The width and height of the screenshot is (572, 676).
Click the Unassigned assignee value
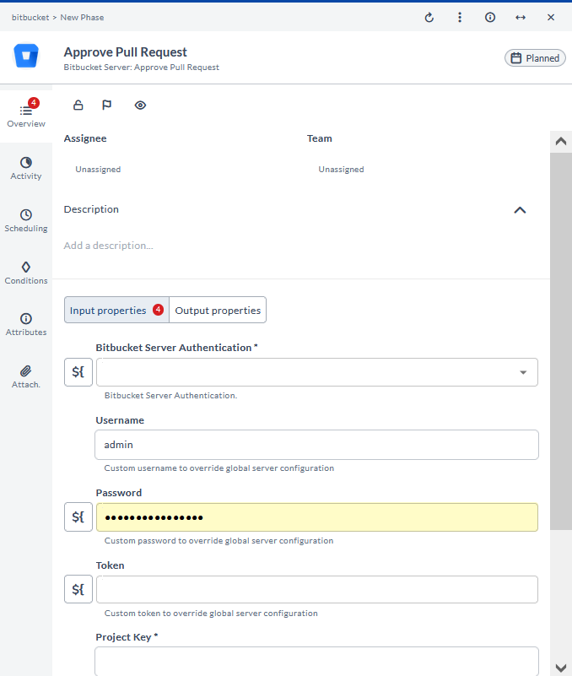(x=98, y=170)
